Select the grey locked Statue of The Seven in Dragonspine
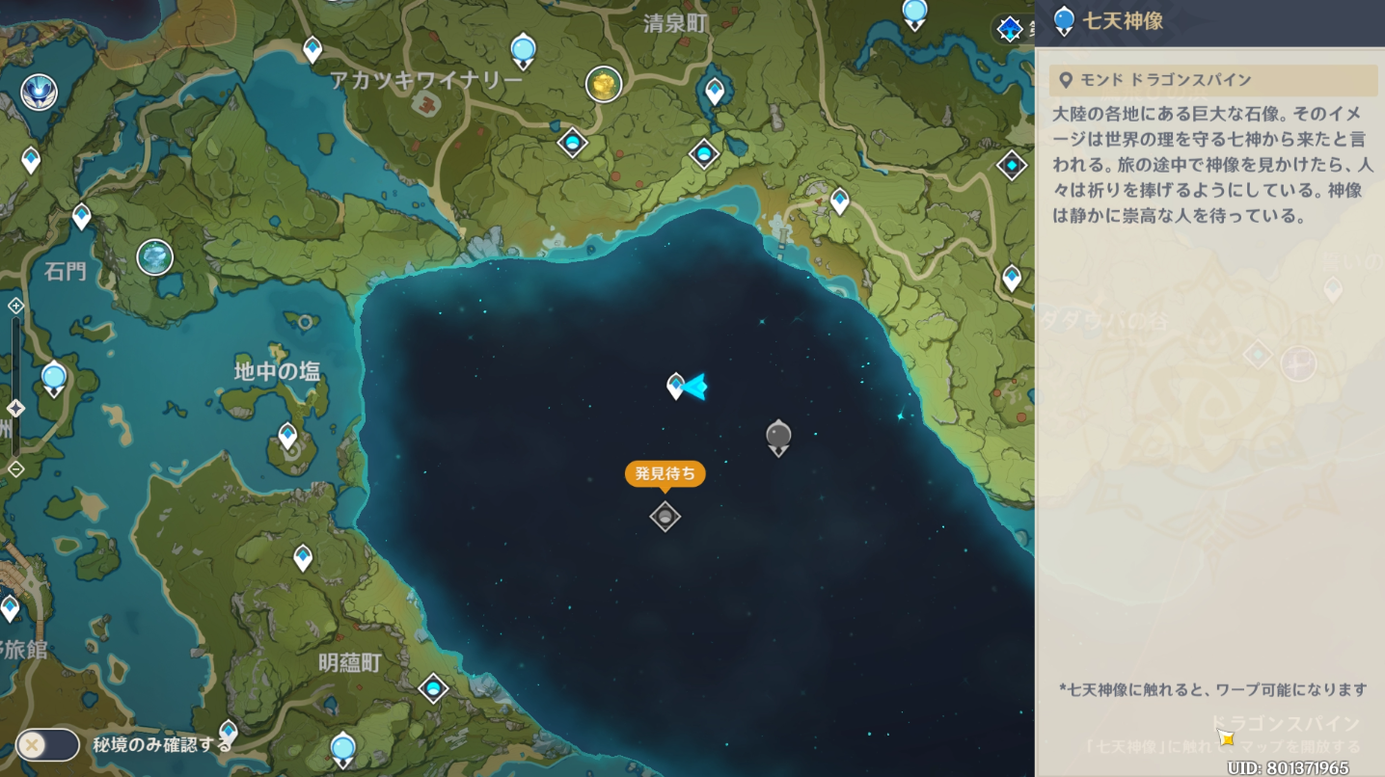 click(x=778, y=439)
